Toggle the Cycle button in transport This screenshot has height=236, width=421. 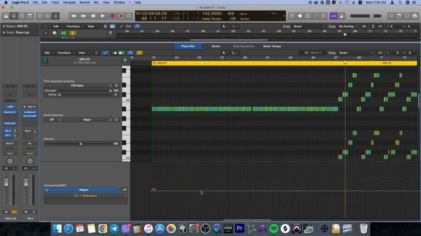(x=129, y=16)
